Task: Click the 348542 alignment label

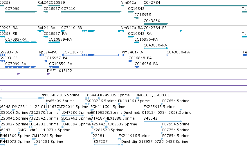Action: click(150, 118)
